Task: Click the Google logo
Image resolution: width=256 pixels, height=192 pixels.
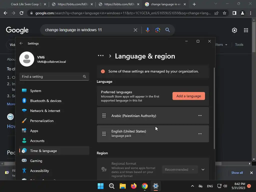Action: click(x=17, y=30)
